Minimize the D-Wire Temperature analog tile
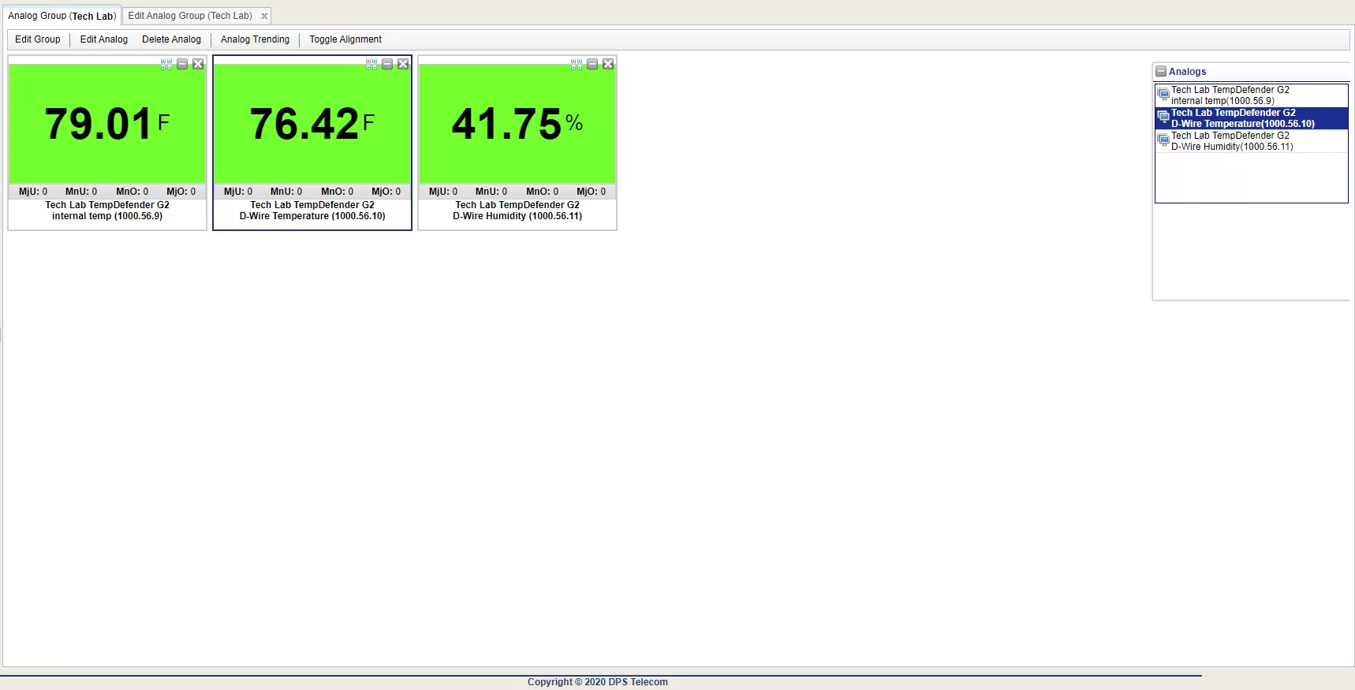The width and height of the screenshot is (1355, 690). click(x=387, y=64)
